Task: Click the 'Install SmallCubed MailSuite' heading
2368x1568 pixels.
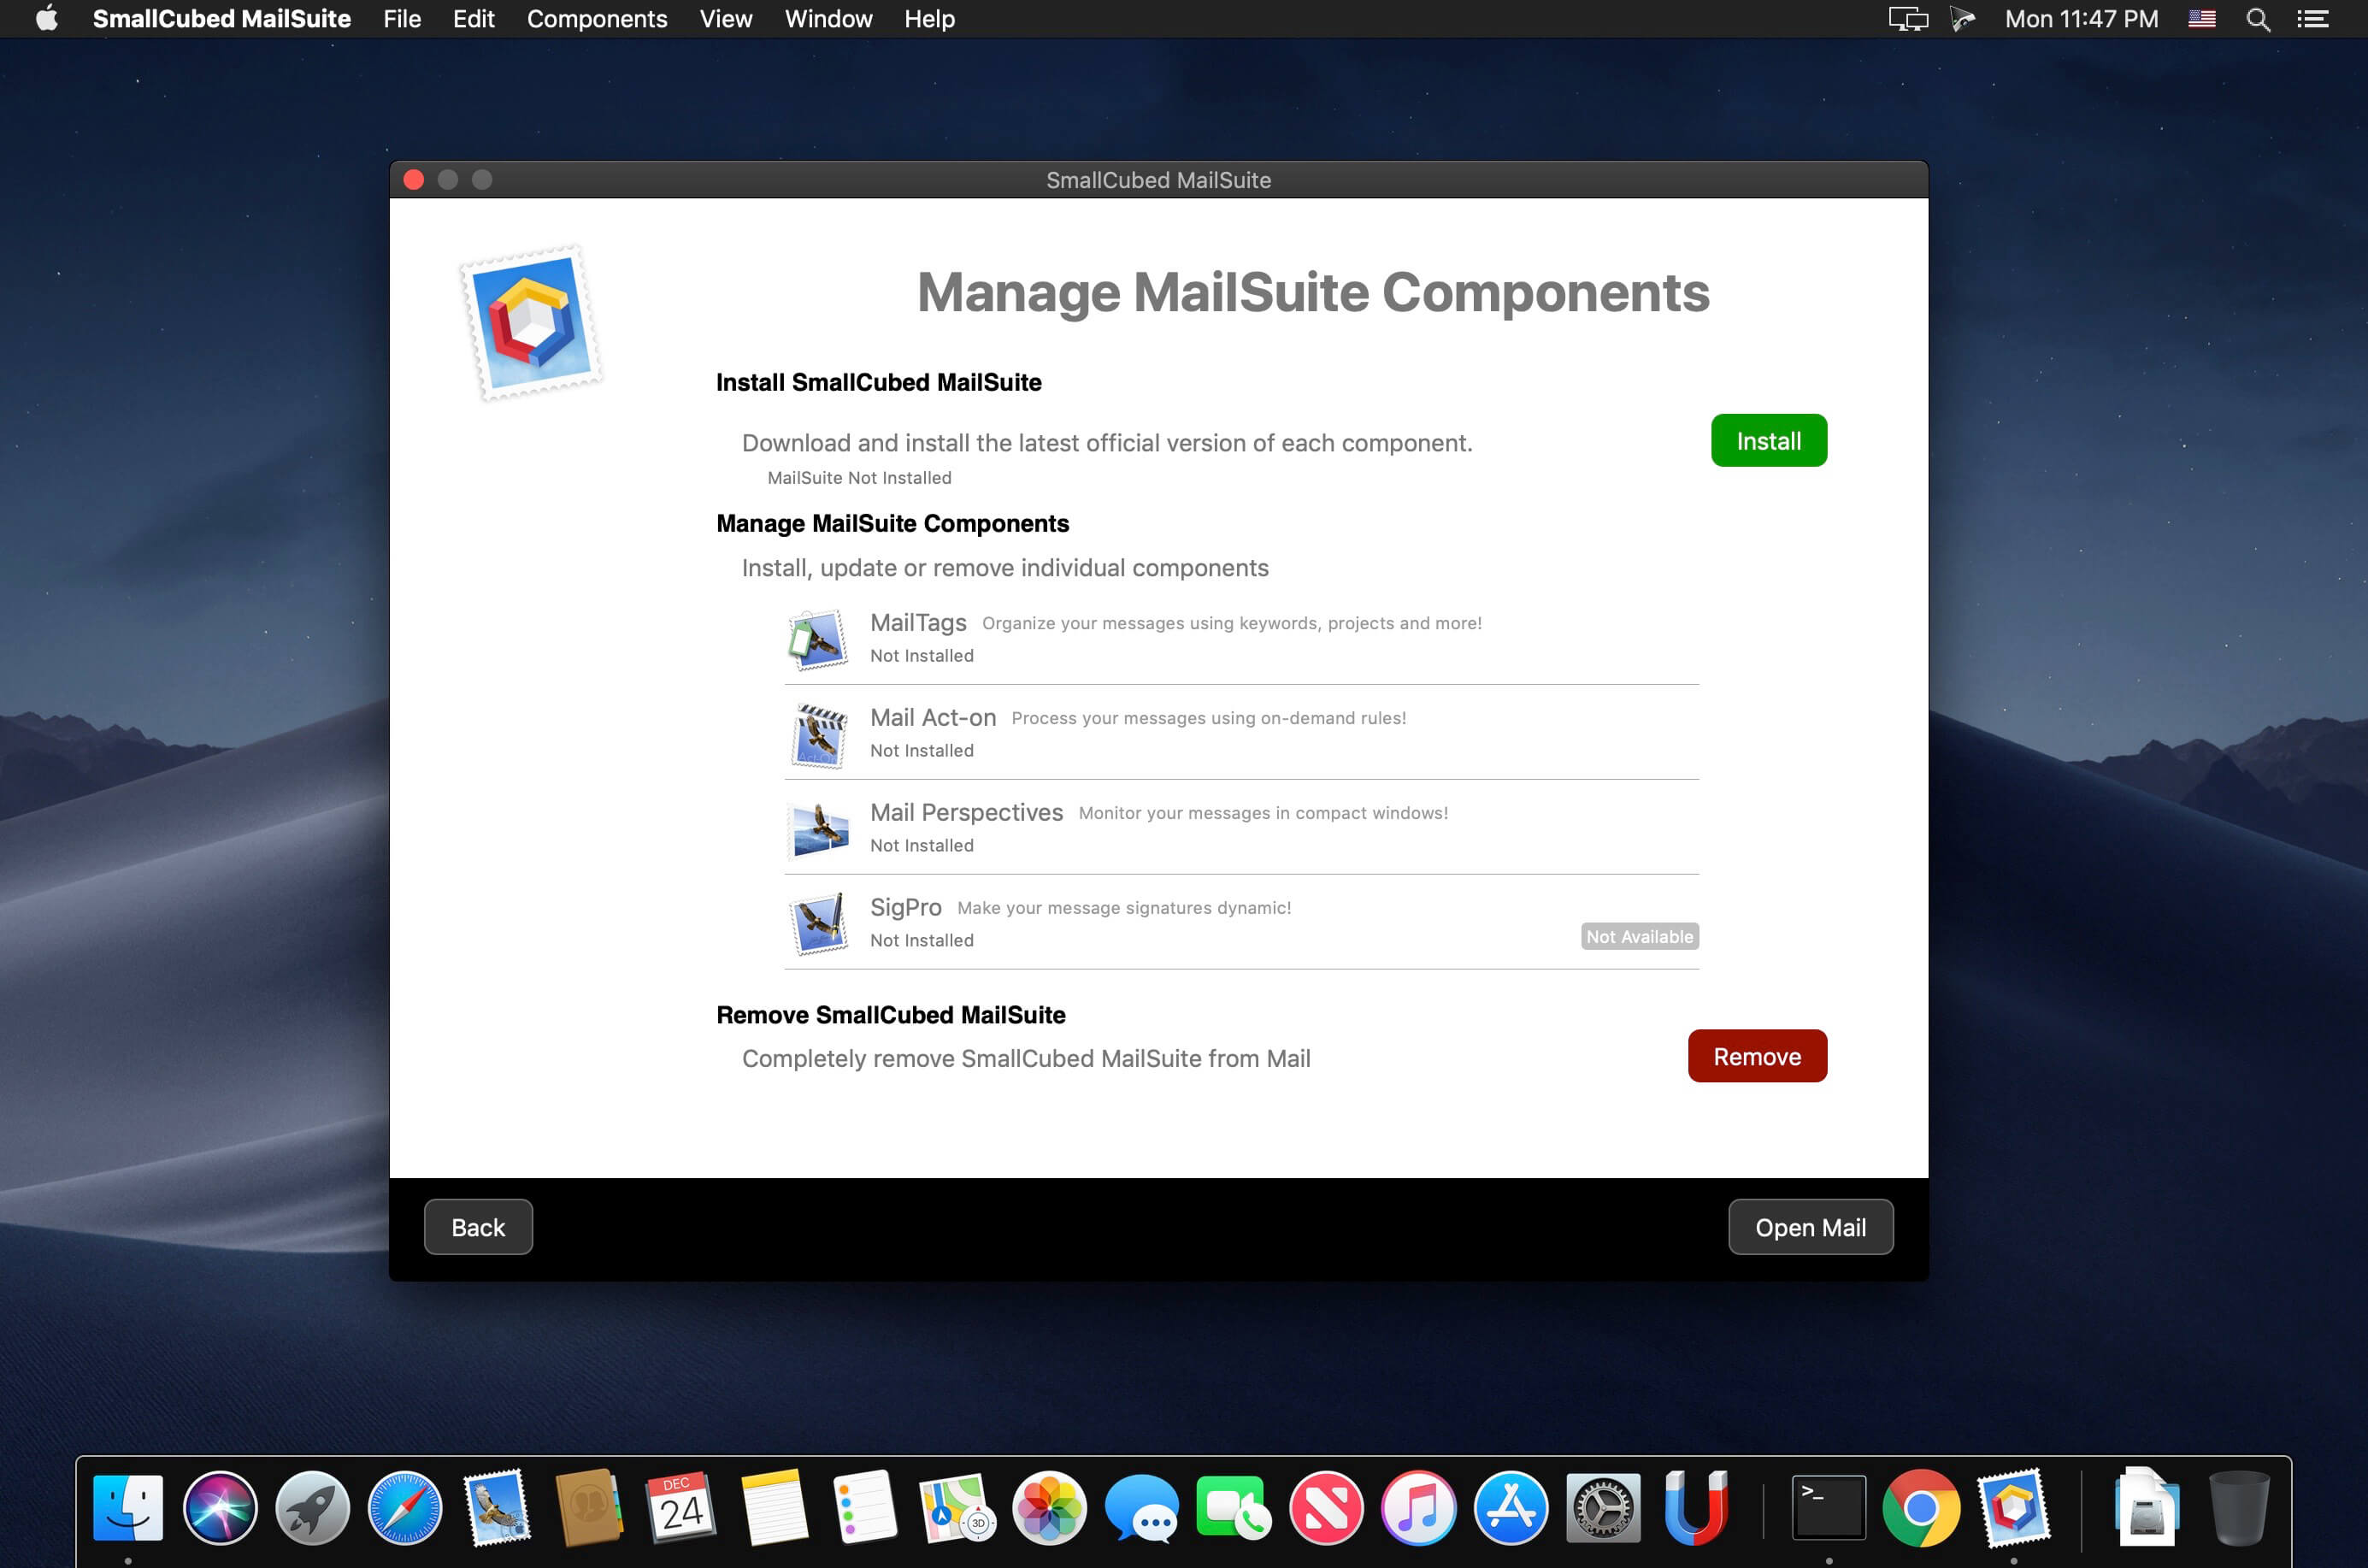Action: [x=878, y=382]
